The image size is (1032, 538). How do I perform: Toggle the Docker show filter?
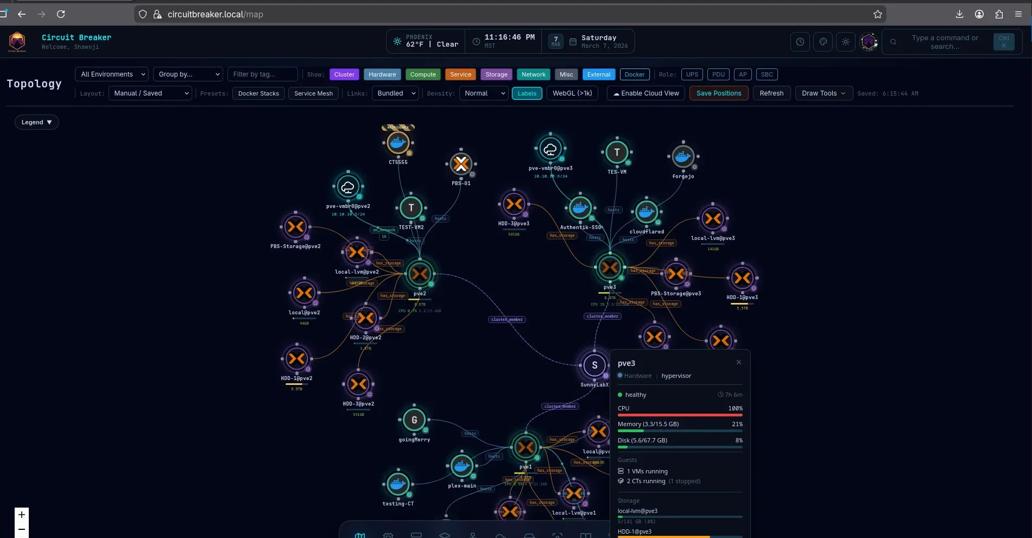click(x=635, y=74)
